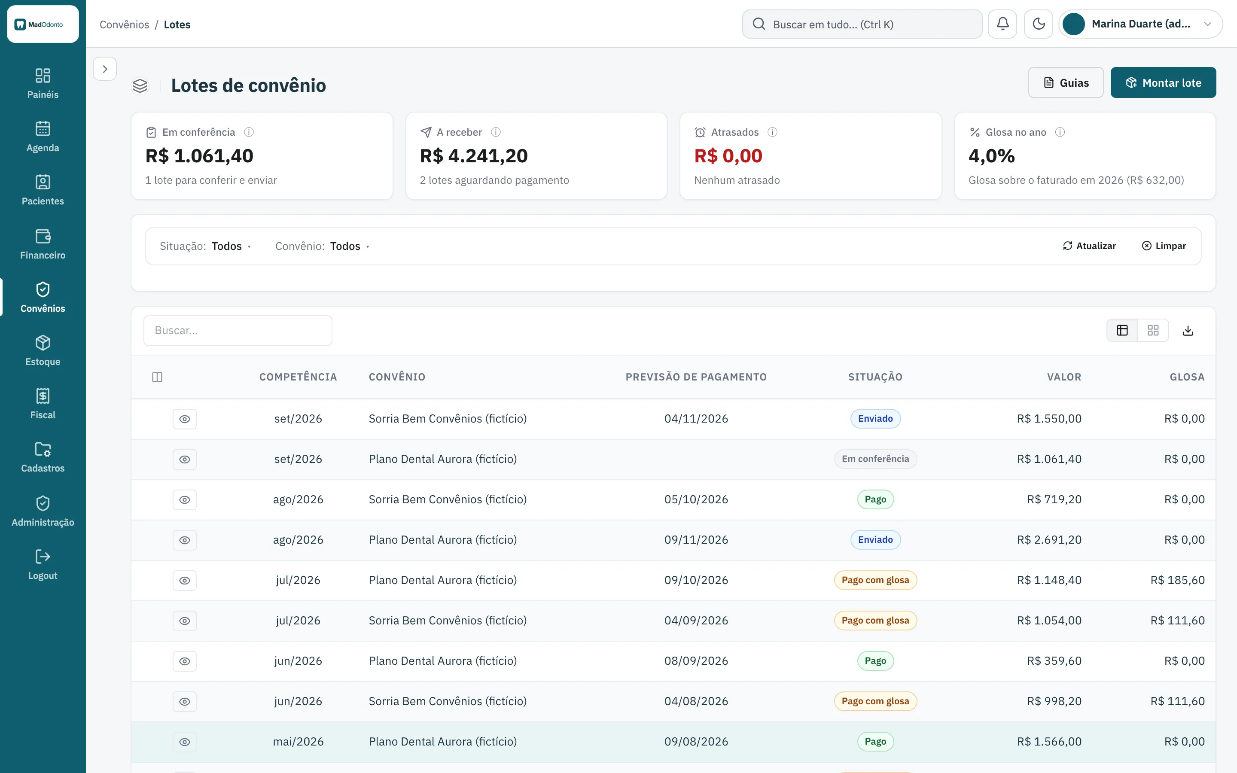The height and width of the screenshot is (773, 1237).
Task: View set/2026 Sorria Bem lote details
Action: [185, 419]
